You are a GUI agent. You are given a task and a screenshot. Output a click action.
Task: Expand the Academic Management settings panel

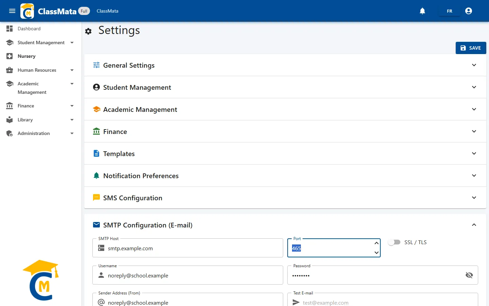(474, 109)
